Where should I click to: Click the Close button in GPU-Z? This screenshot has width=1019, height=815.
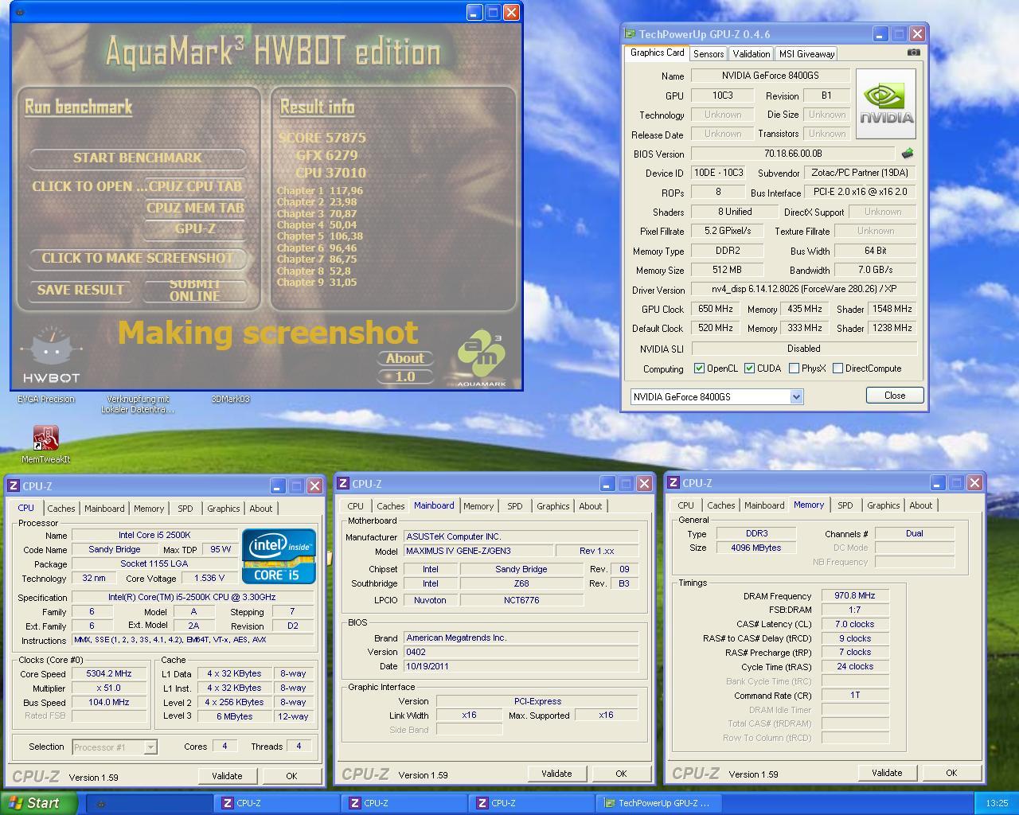(x=894, y=396)
